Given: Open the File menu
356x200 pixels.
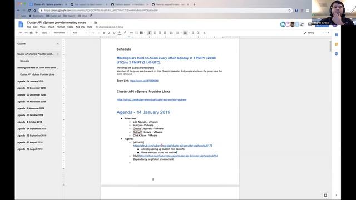Looking at the screenshot, I should tap(28, 27).
